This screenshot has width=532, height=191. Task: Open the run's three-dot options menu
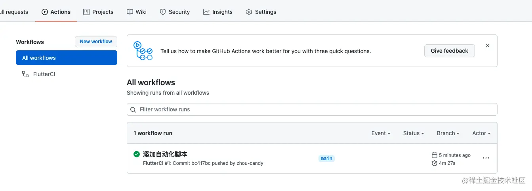486,158
